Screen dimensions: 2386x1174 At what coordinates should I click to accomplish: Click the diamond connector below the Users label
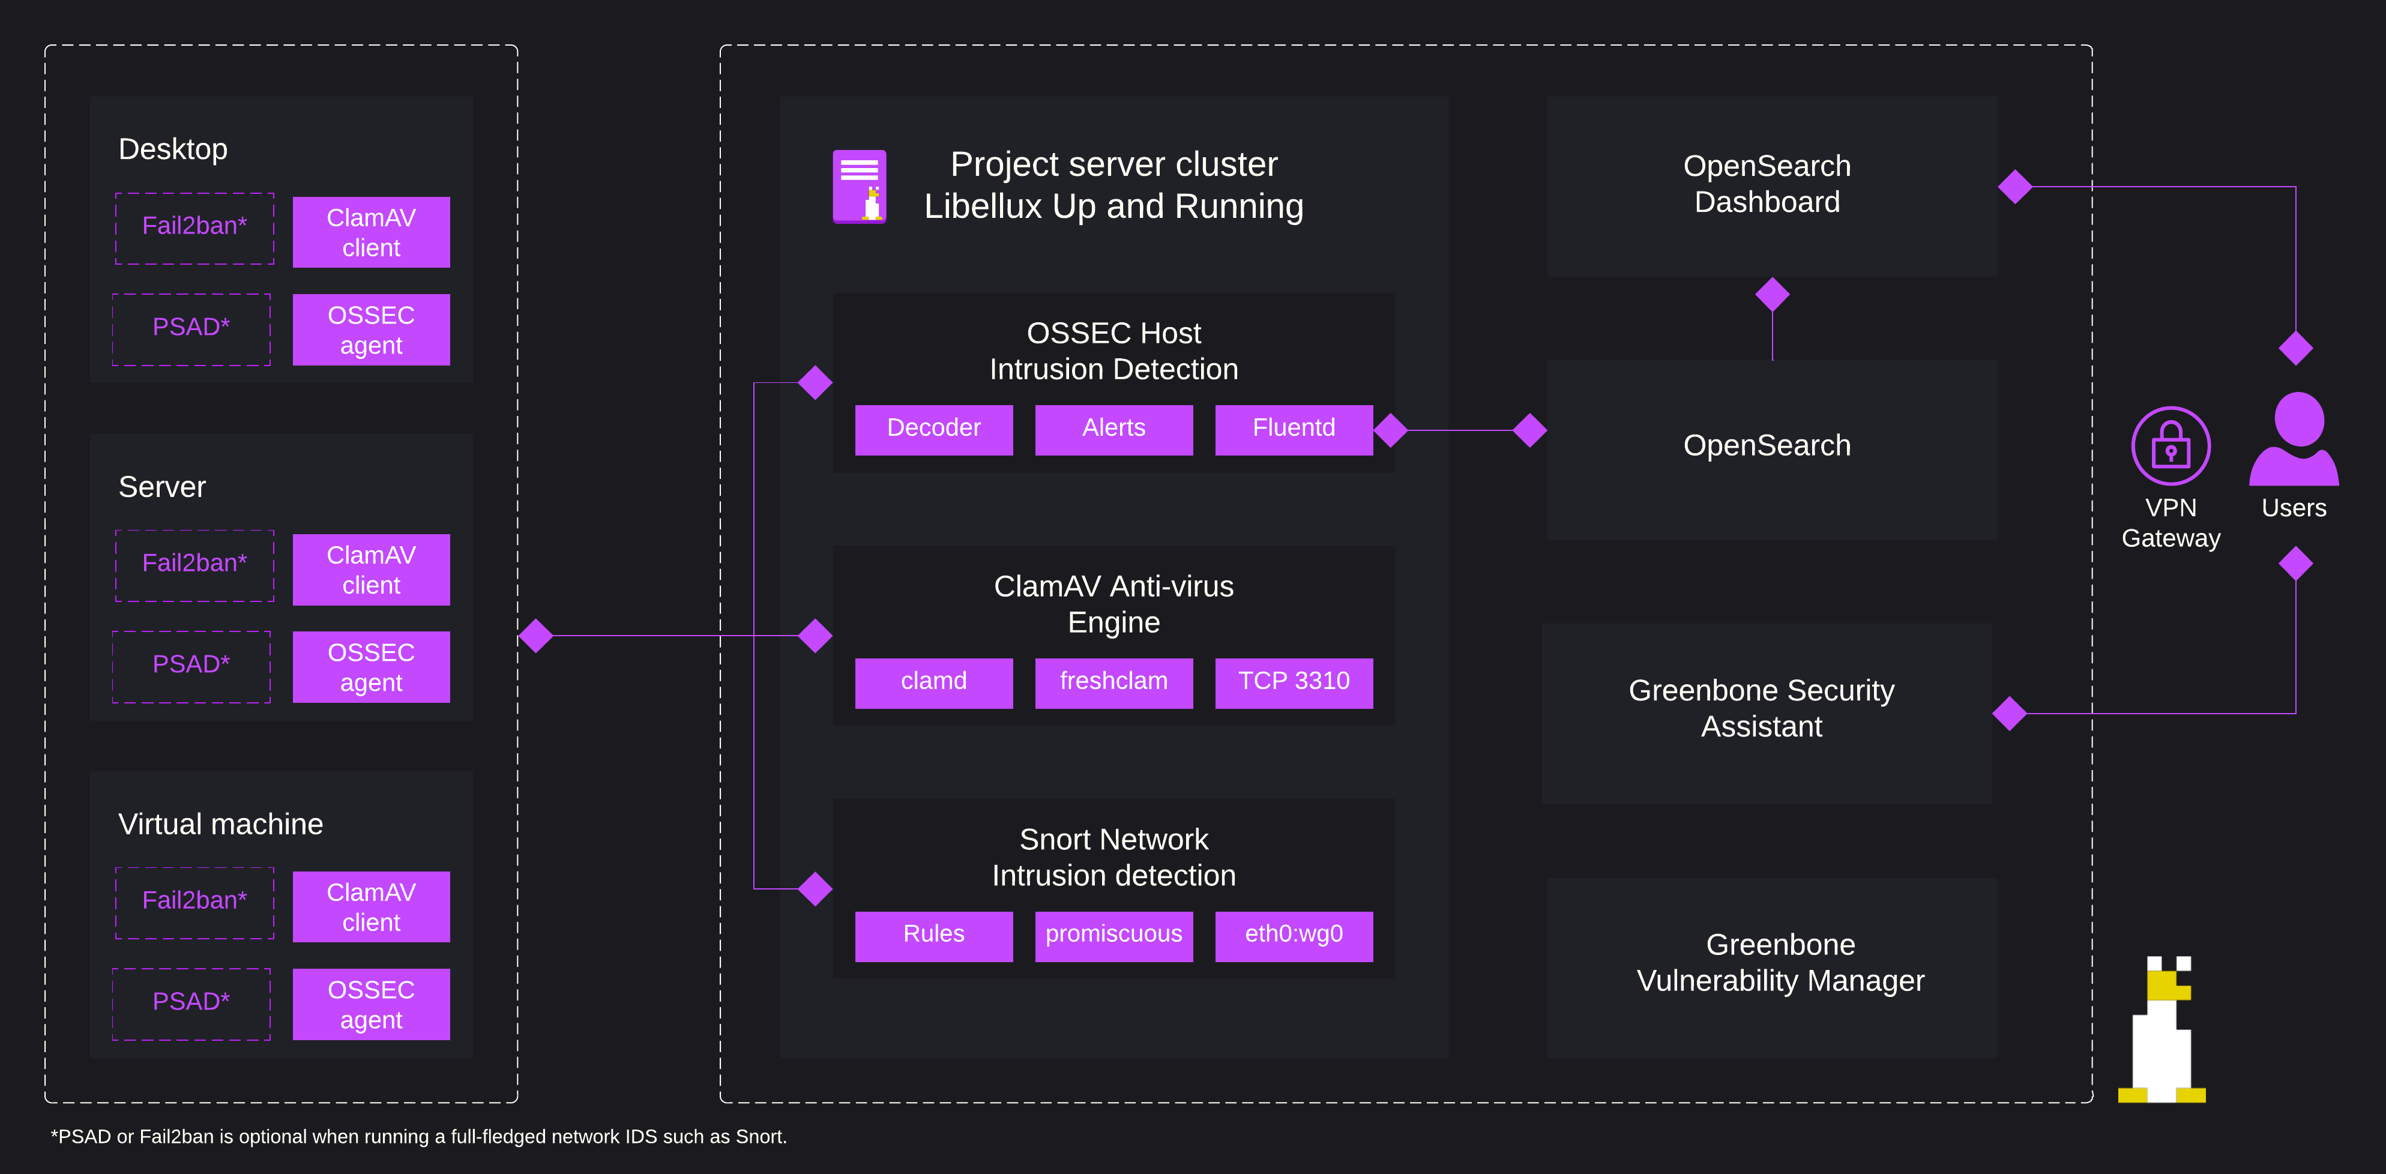coord(2295,563)
